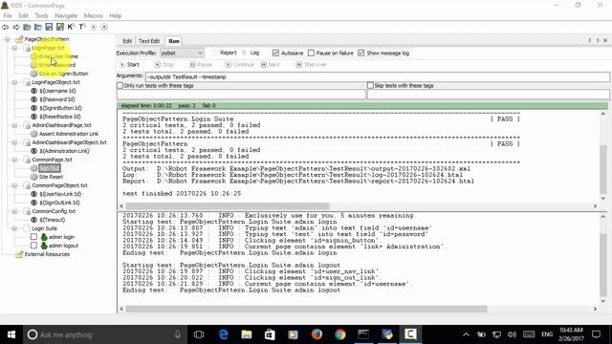Open File Explorer from the taskbar
Viewport: 612px width, 344px height.
pos(247,334)
